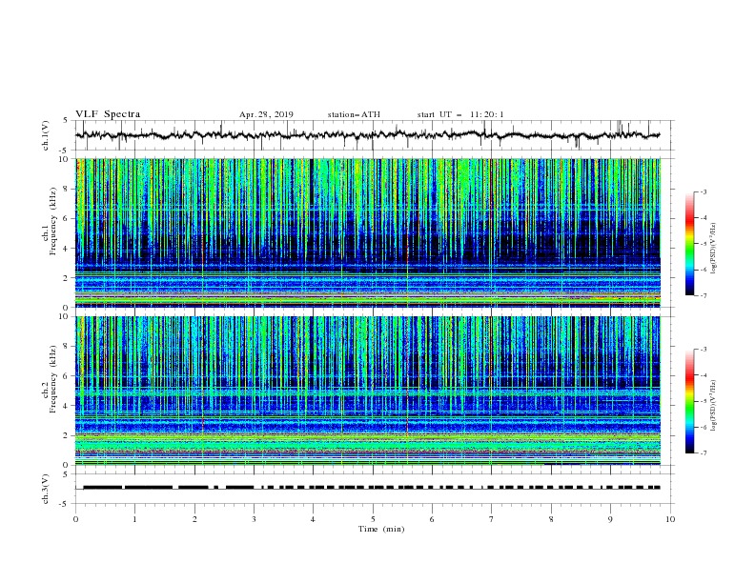Click the log(PSD) label beside ch.1 colorbar
This screenshot has width=755, height=583.
[714, 249]
